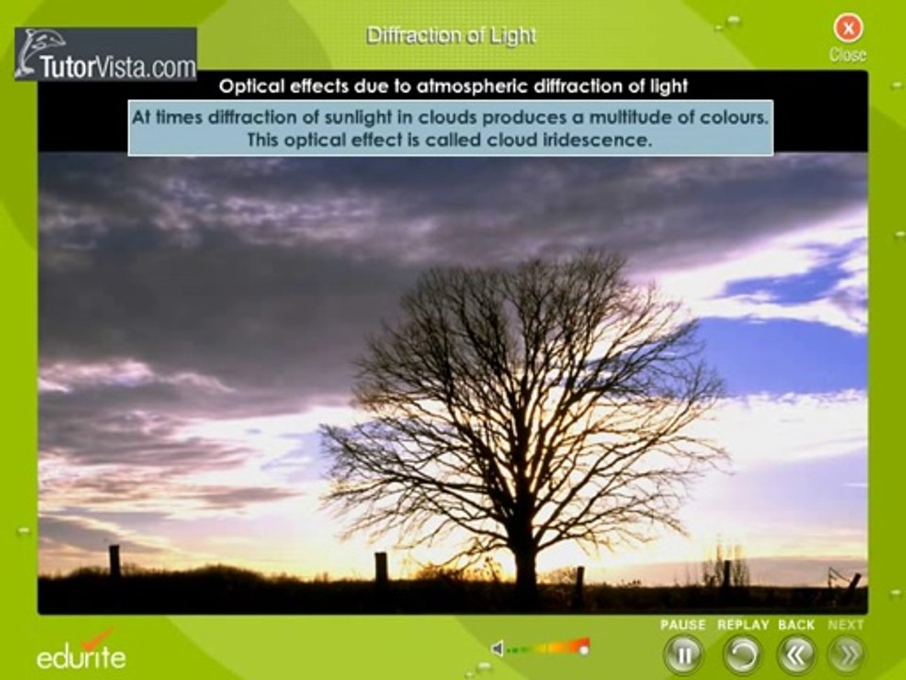The height and width of the screenshot is (680, 906).
Task: Select the cloud iridescence description text box
Action: [x=450, y=127]
